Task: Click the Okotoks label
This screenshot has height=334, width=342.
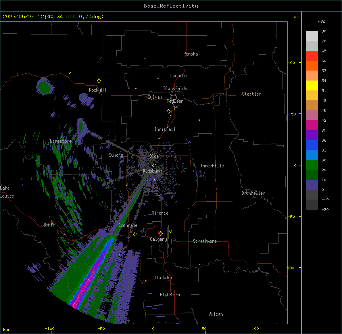Action: click(x=163, y=278)
